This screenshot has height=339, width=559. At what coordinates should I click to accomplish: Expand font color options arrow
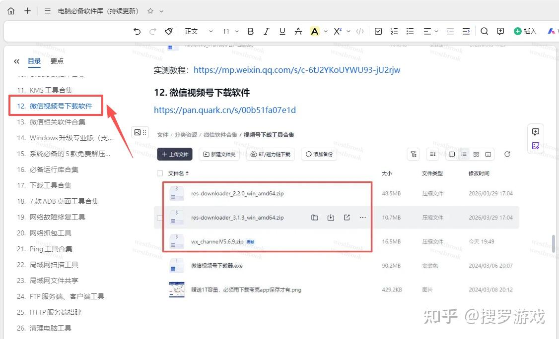pos(326,31)
